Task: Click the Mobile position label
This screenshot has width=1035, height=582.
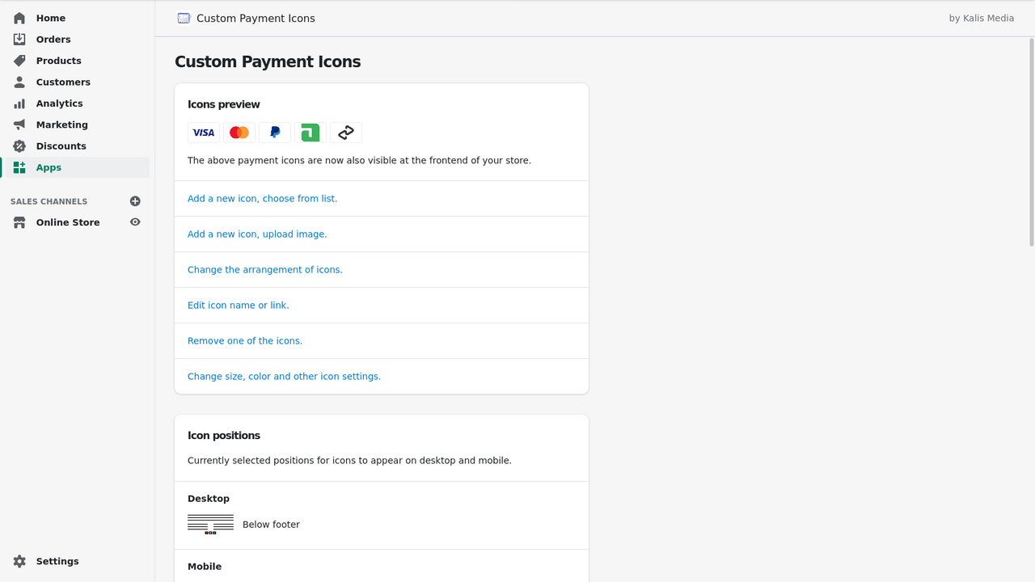Action: 205,567
